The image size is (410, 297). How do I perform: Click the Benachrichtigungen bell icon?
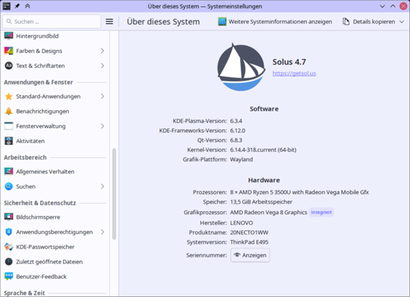click(x=8, y=111)
